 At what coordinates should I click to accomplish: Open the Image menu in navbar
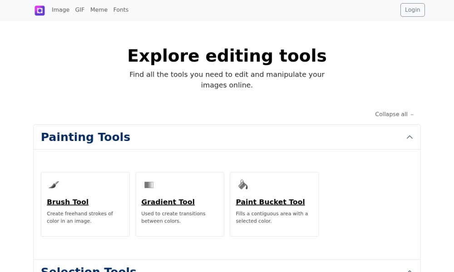[x=60, y=10]
